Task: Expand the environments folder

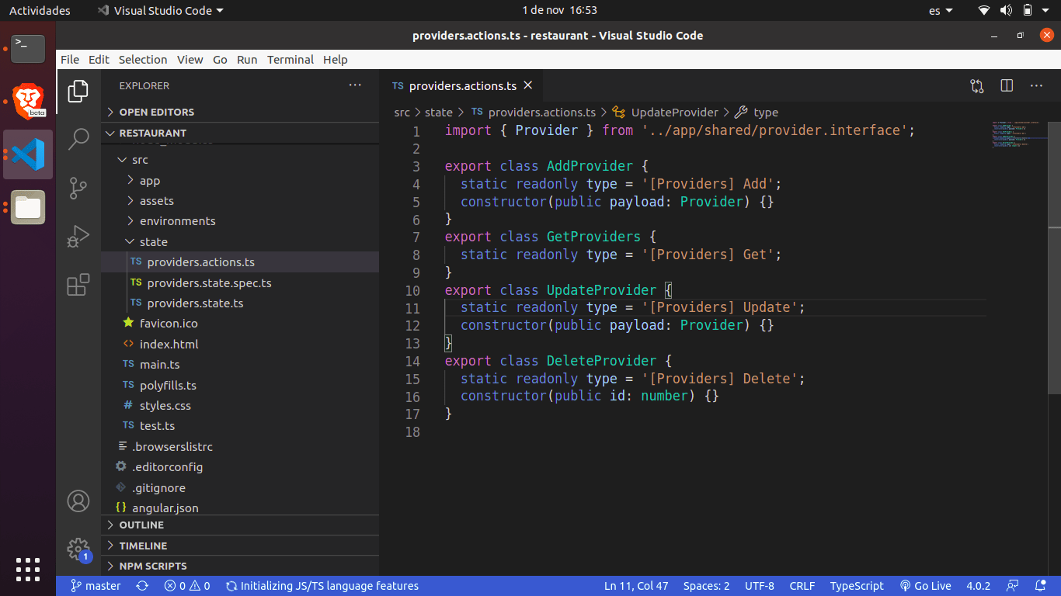Action: (240, 221)
